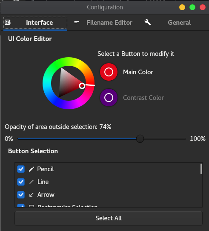Select the purple Contrast Color button
Viewport: 209px width, 231px height.
pyautogui.click(x=109, y=97)
